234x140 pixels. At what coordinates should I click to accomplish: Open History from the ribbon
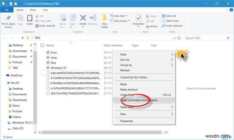tap(152, 26)
